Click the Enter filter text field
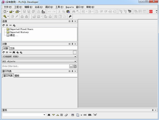 click(36, 66)
